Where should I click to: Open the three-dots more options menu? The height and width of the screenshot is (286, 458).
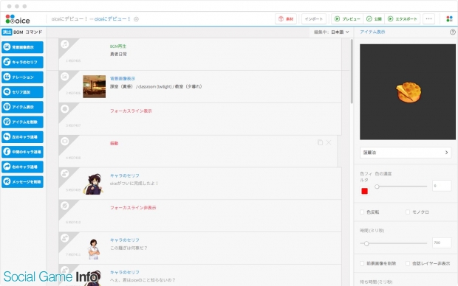(x=428, y=19)
